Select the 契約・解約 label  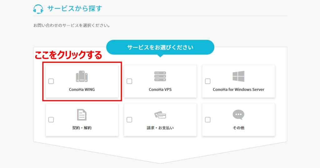tap(82, 128)
